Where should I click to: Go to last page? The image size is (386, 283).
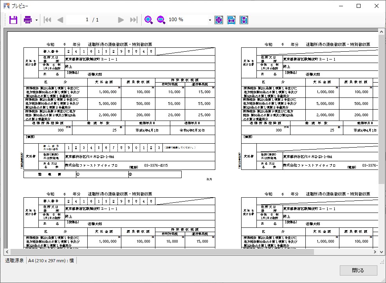coord(134,20)
